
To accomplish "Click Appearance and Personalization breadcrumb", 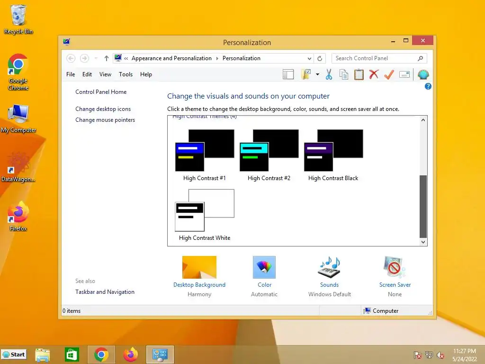I will 171,58.
